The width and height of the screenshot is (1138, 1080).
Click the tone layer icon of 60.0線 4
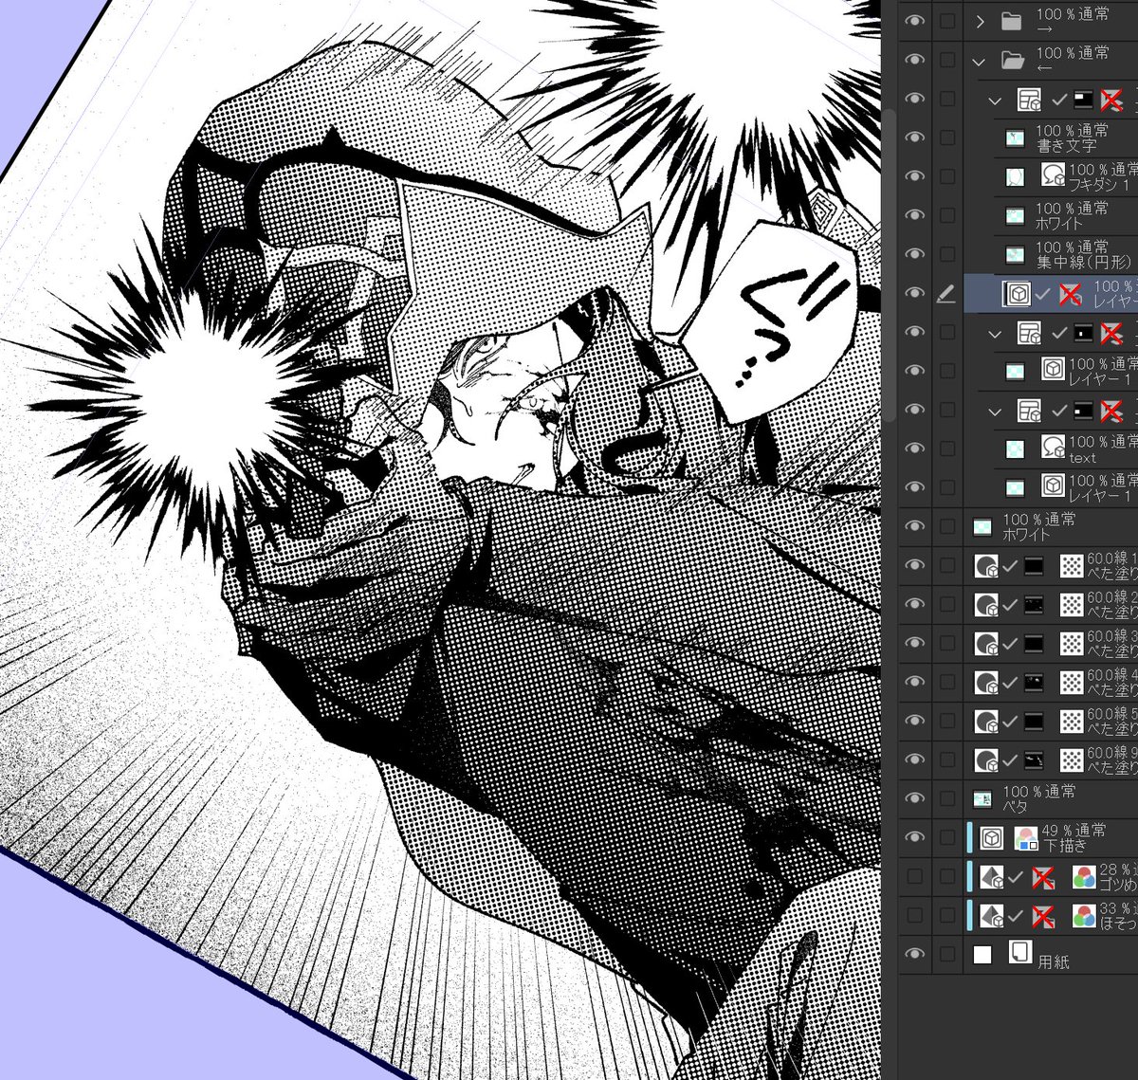[986, 683]
